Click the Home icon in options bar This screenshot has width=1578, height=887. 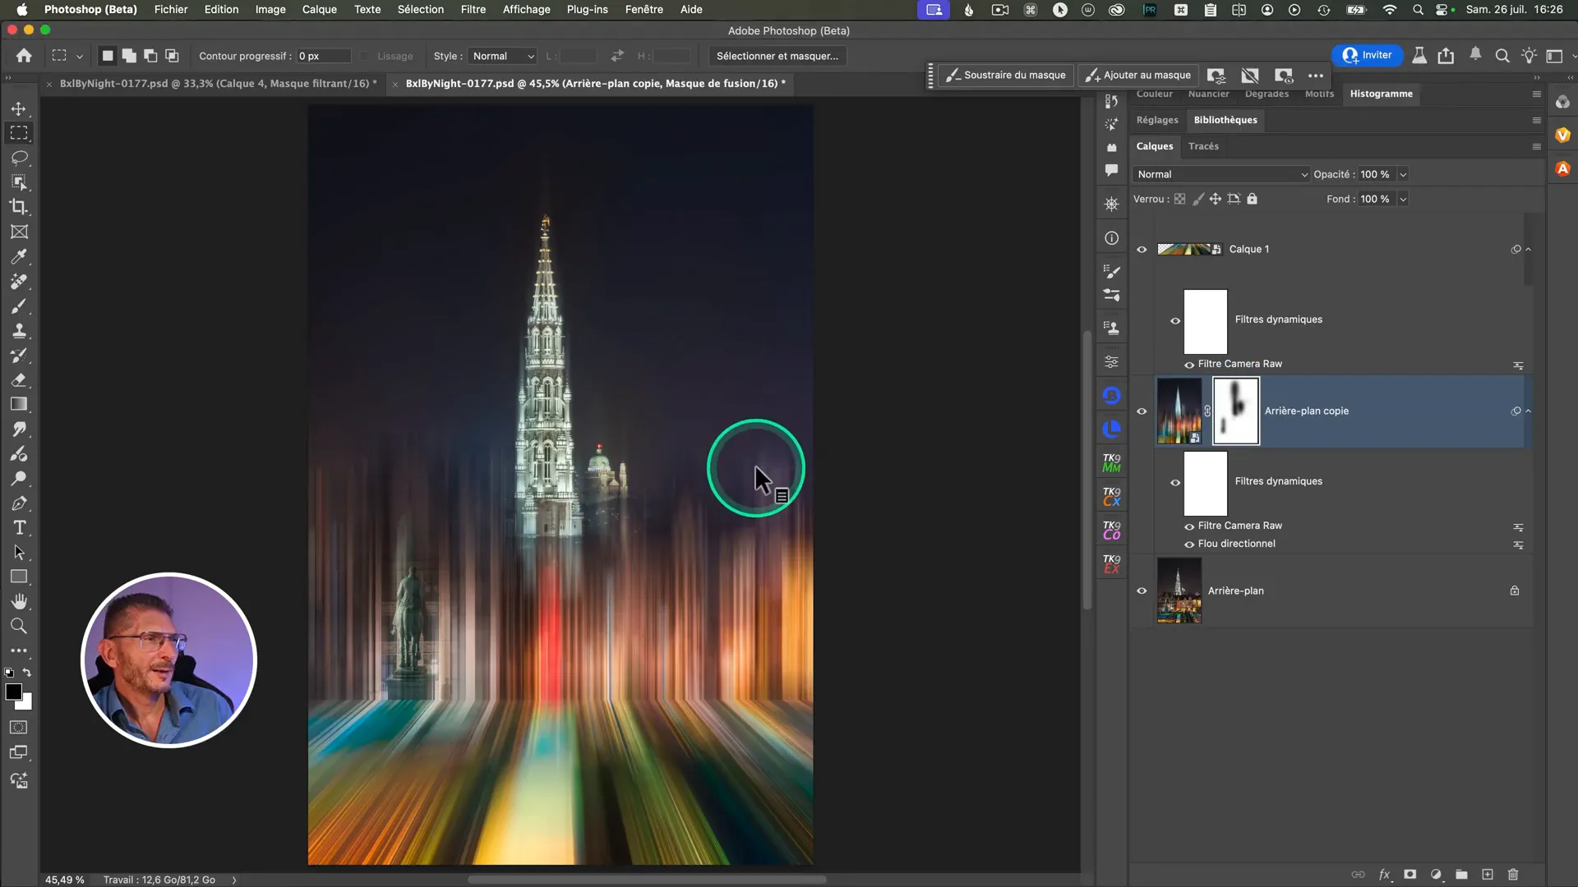24,56
